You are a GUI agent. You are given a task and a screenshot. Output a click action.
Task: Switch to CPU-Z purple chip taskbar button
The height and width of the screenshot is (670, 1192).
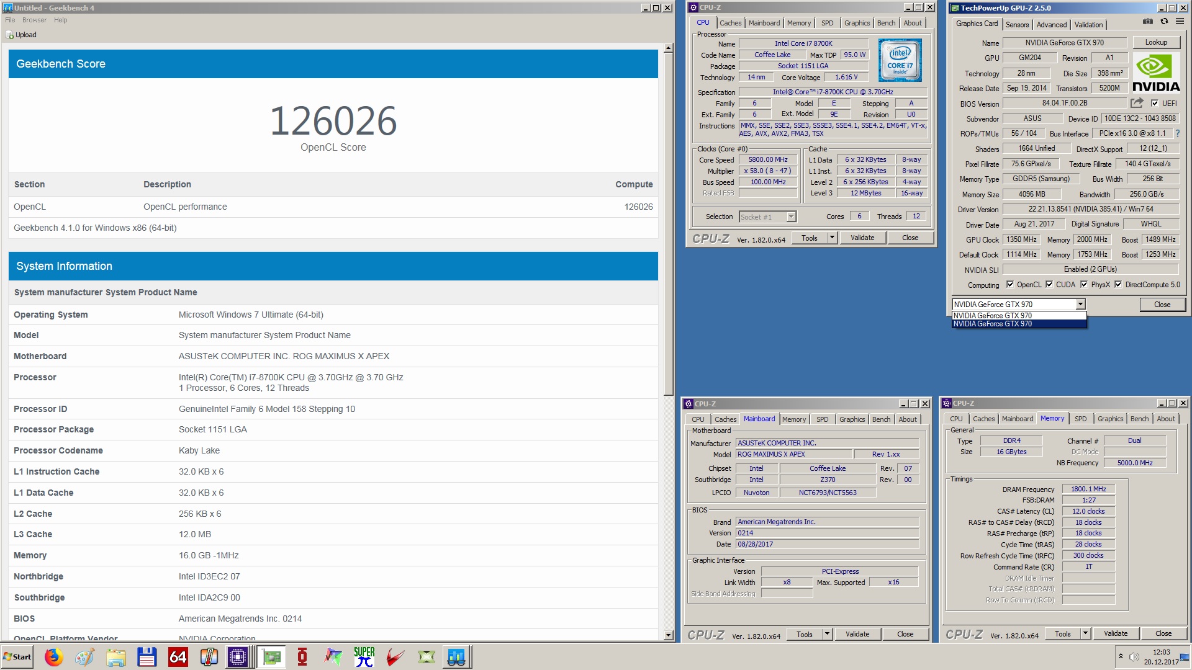(238, 657)
